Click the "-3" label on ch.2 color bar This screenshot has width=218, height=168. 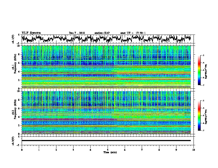[x=203, y=101]
